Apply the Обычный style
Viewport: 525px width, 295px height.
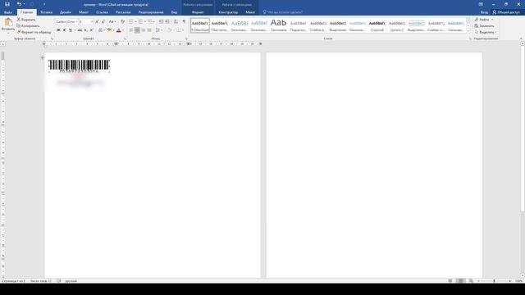point(200,25)
